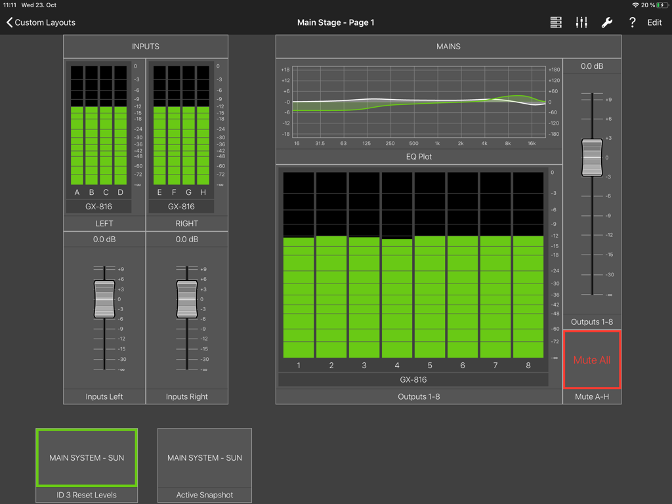Open the channel faders view icon
The width and height of the screenshot is (672, 504).
(581, 22)
